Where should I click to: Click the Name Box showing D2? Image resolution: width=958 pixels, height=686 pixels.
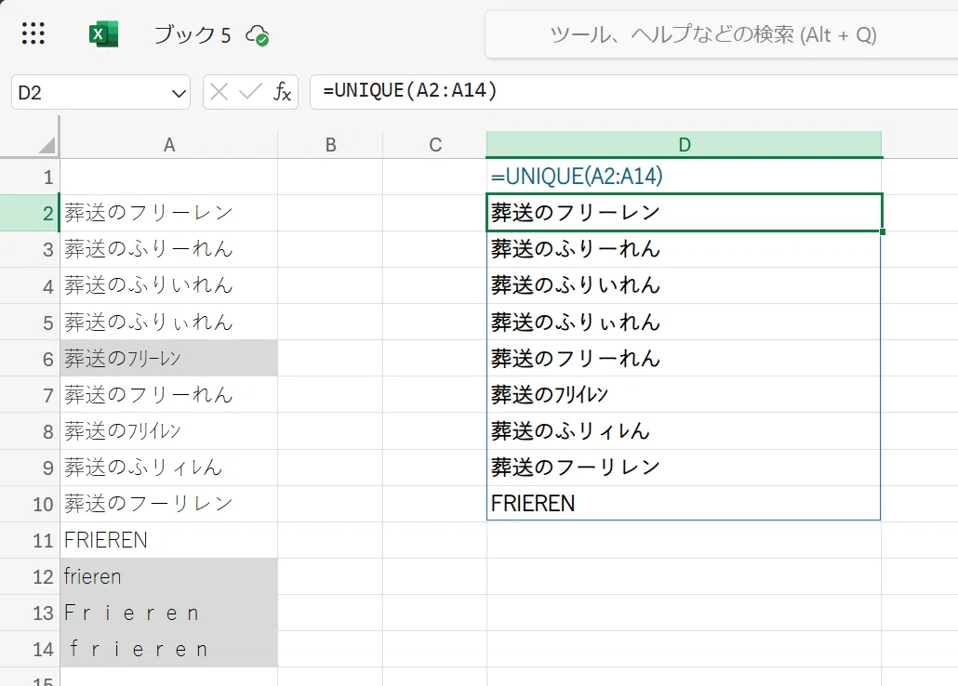pyautogui.click(x=100, y=93)
